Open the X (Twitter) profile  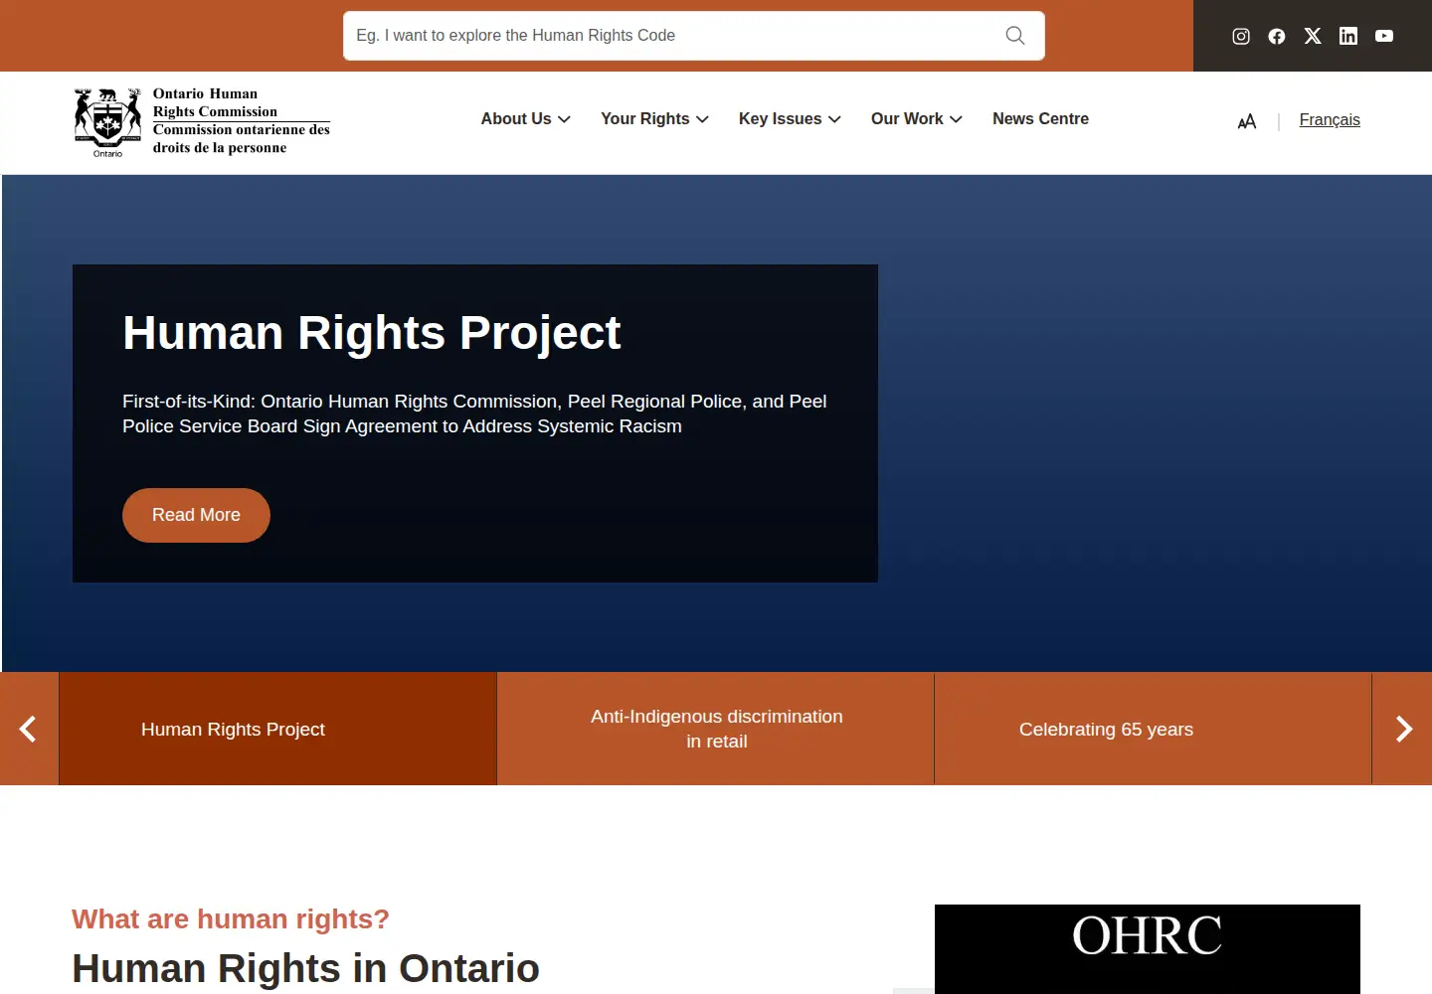[1313, 36]
